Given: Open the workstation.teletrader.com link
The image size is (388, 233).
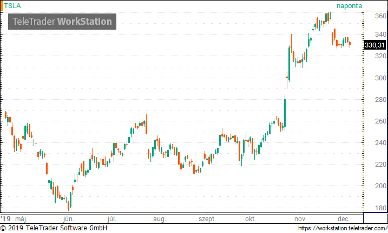Looking at the screenshot, I should (343, 228).
